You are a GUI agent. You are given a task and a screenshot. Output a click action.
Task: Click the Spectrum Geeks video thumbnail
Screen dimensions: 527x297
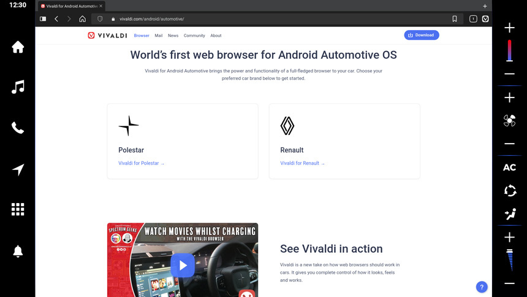click(x=183, y=260)
